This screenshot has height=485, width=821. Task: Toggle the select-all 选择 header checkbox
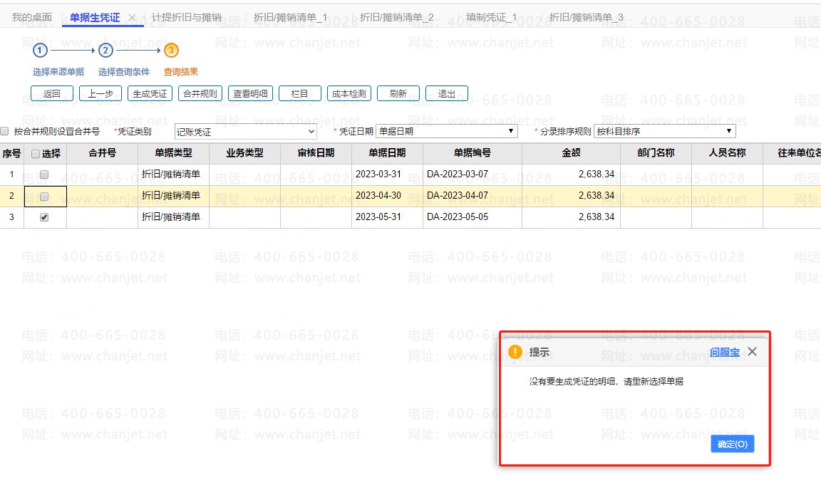coord(36,154)
